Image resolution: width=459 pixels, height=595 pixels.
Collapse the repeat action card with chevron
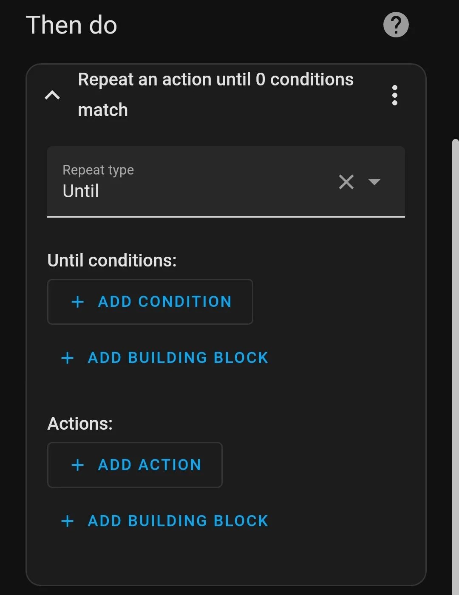pos(52,95)
